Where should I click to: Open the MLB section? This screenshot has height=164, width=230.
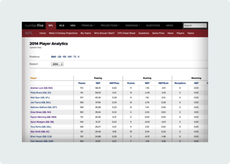(x=62, y=25)
